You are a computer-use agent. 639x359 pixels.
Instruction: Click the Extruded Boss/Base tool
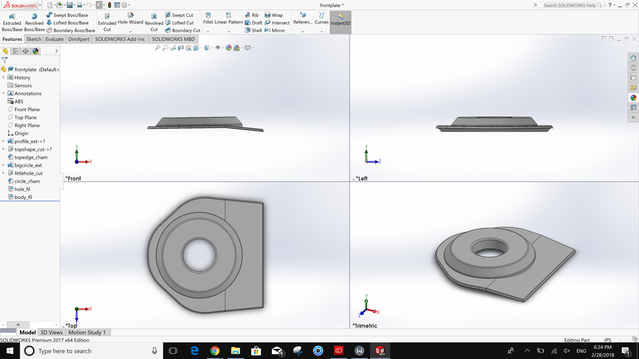12,22
